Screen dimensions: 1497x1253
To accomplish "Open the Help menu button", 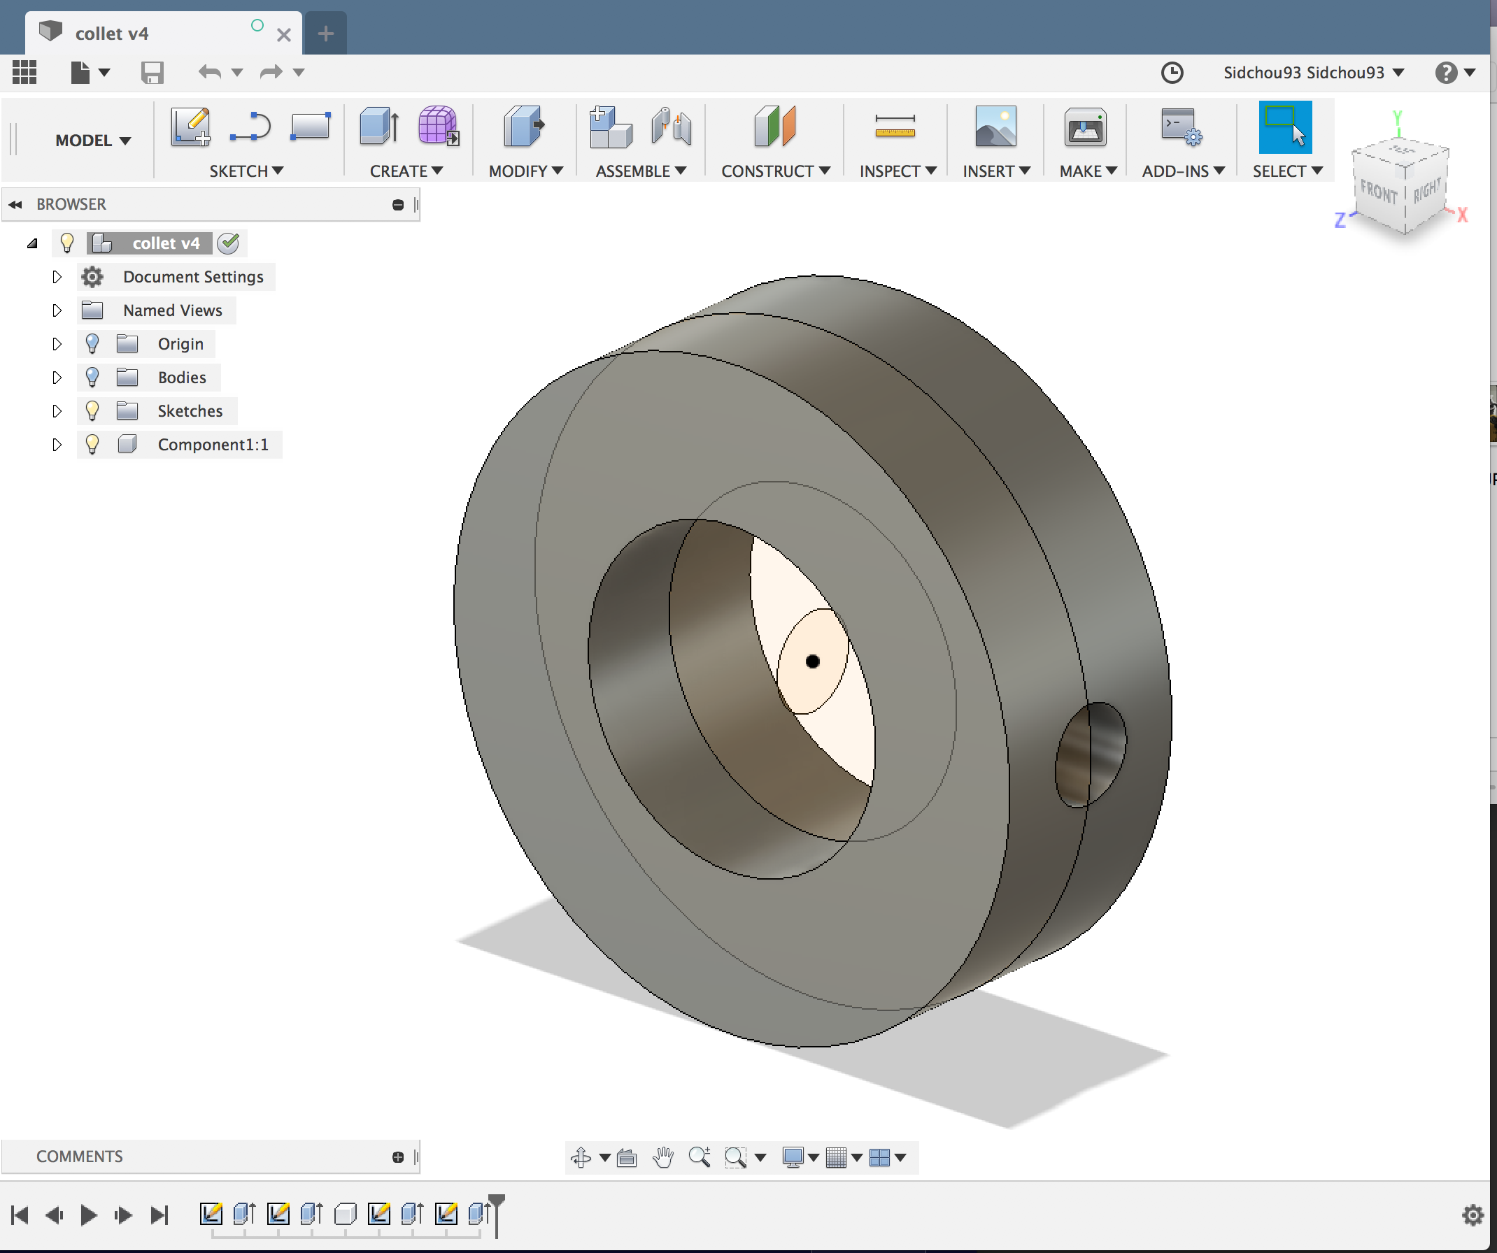I will pos(1454,73).
